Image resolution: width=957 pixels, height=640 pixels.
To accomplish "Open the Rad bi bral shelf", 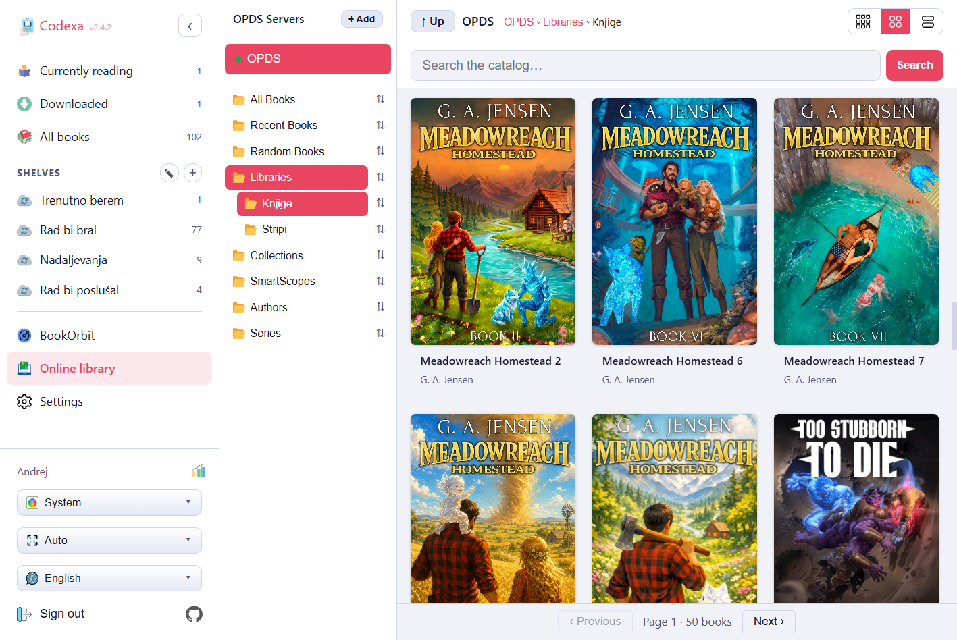I will point(109,230).
